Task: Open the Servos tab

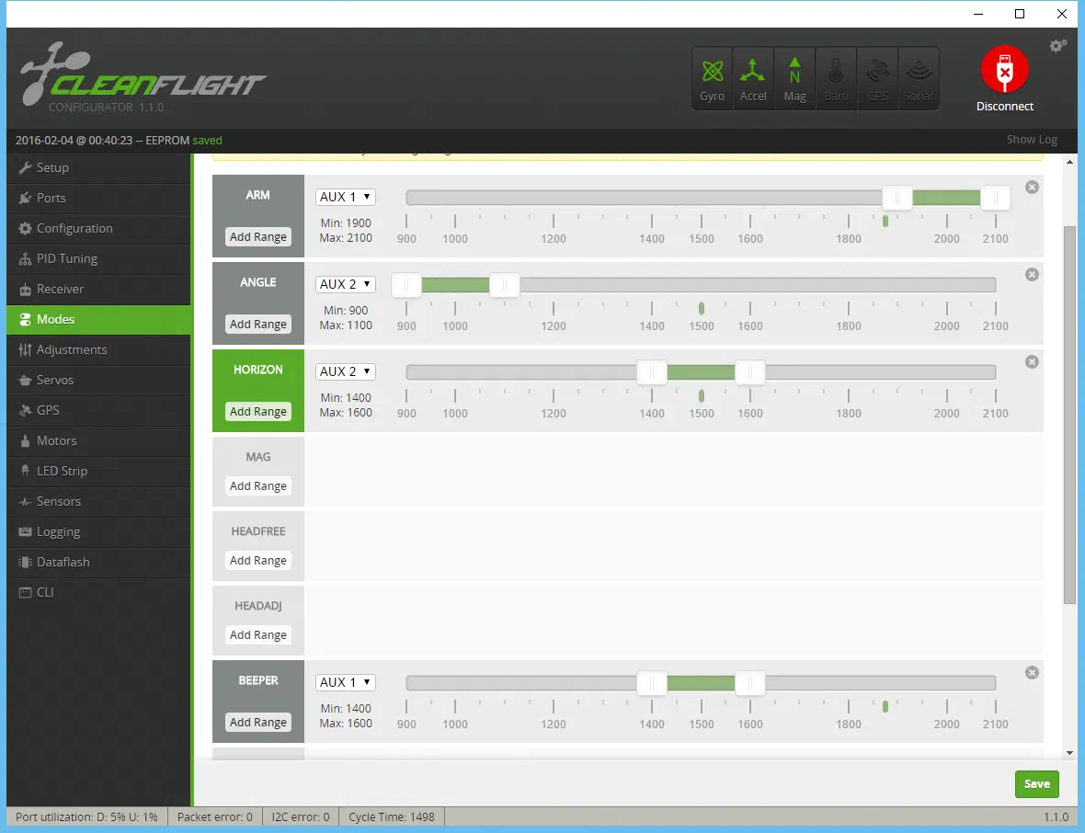Action: pos(98,380)
